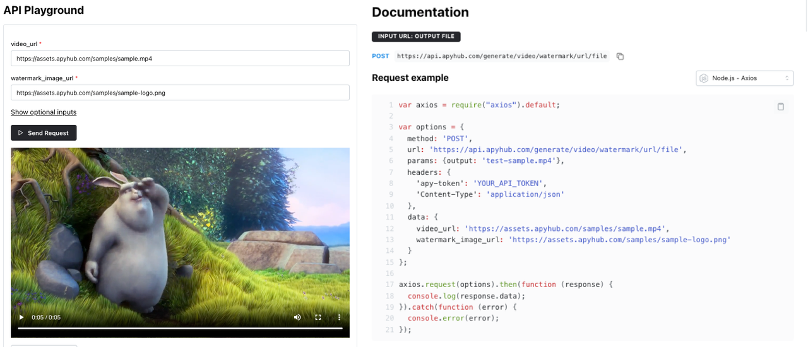Copy the request example code with clipboard icon
This screenshot has width=808, height=347.
[x=781, y=107]
